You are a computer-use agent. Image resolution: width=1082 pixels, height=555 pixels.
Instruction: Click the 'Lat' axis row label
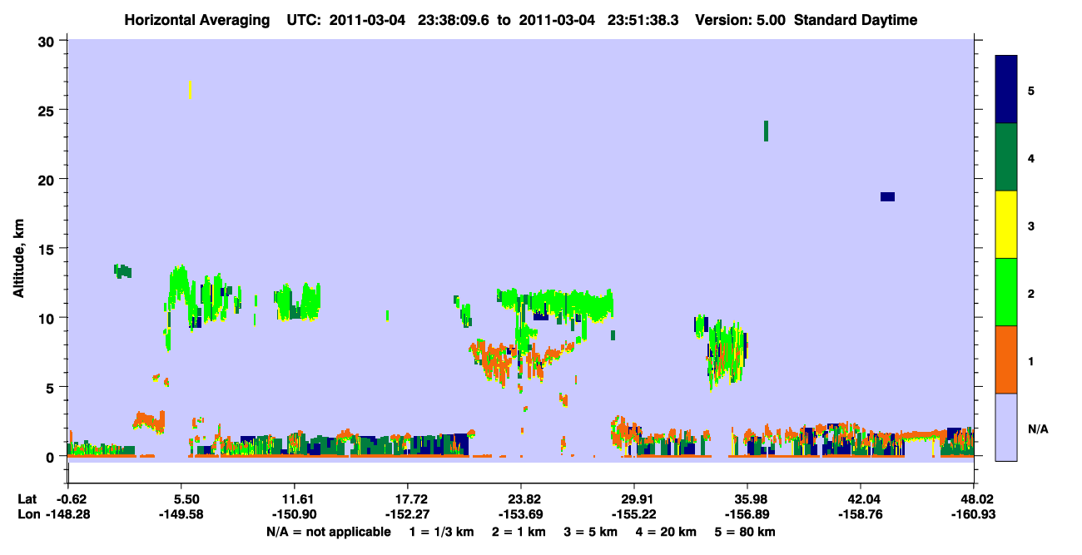[27, 499]
